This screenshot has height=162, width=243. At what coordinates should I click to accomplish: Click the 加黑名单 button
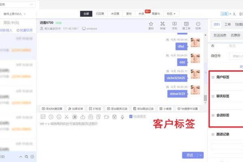point(76,109)
